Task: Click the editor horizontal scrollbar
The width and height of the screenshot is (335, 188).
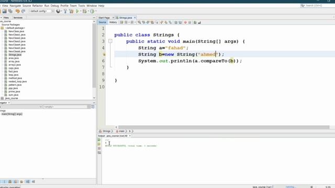Action: pos(224,127)
